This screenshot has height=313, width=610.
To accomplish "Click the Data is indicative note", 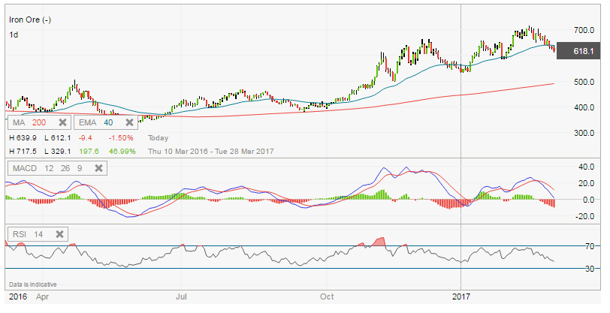I will [33, 284].
